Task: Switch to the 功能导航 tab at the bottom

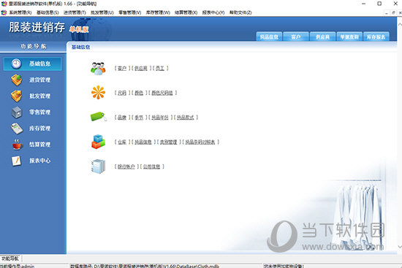Action: click(x=10, y=259)
